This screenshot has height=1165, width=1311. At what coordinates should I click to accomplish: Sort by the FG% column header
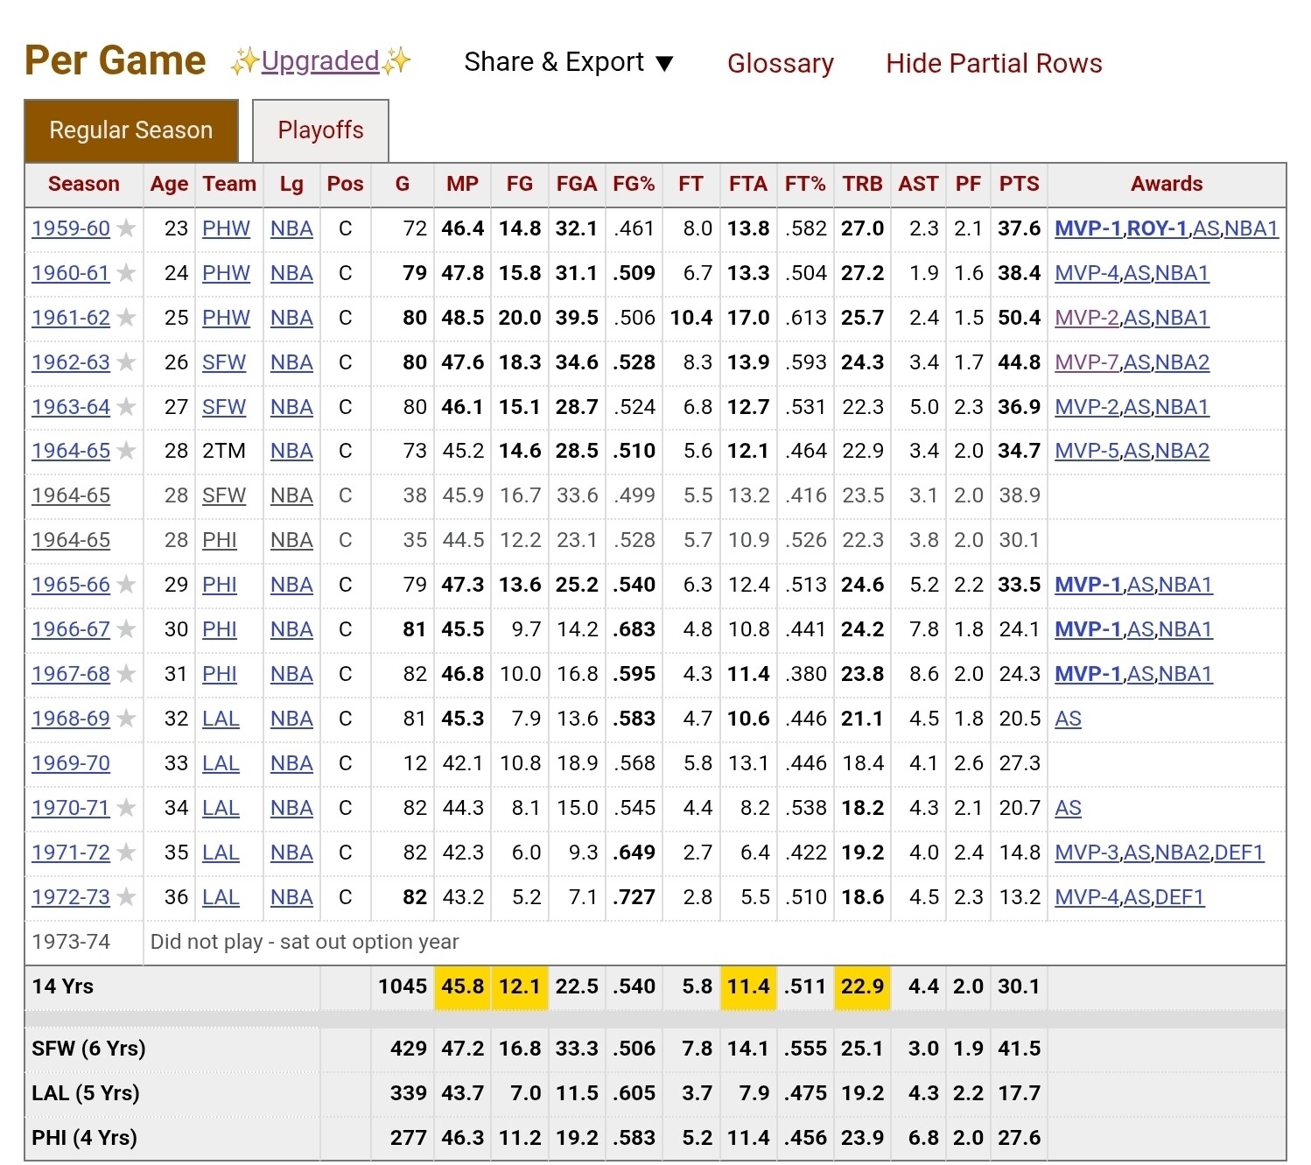(x=634, y=184)
